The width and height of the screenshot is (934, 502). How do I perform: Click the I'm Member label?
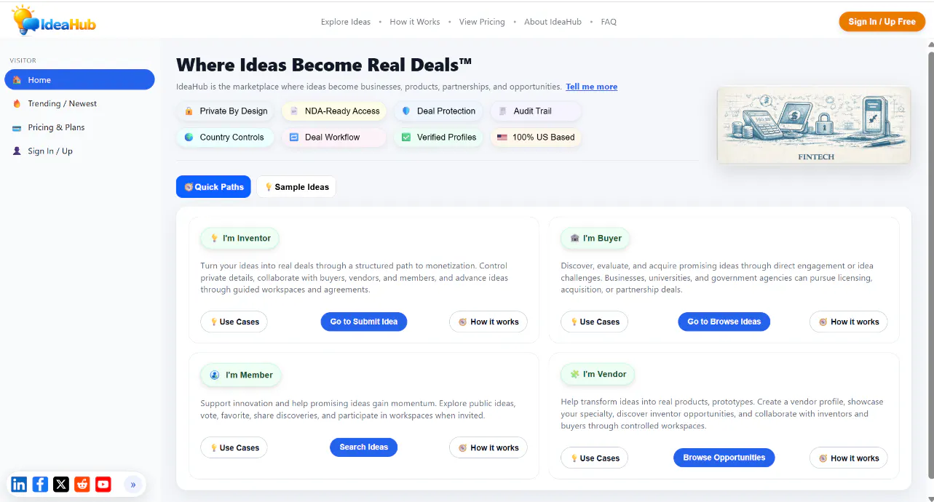coord(241,375)
